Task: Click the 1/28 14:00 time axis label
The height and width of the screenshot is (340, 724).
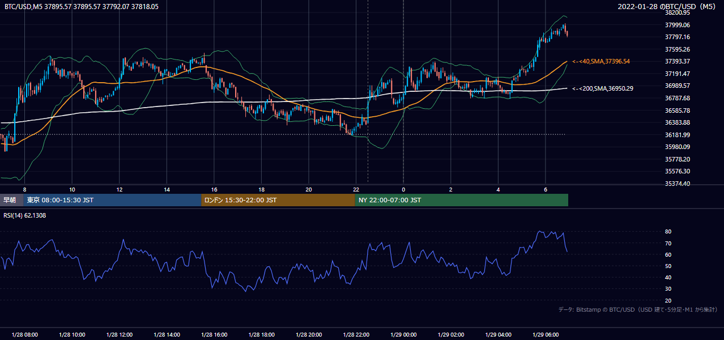Action: pyautogui.click(x=167, y=334)
